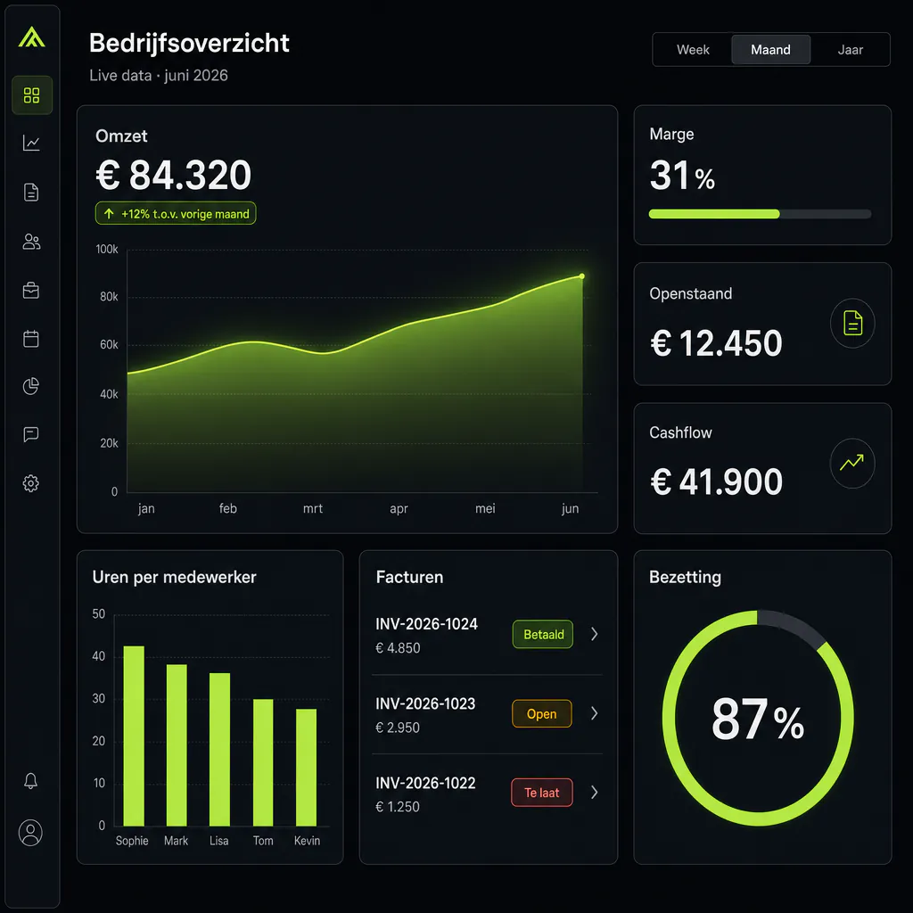Open the dashboard grid icon in sidebar
Viewport: 913px width, 913px height.
31,95
